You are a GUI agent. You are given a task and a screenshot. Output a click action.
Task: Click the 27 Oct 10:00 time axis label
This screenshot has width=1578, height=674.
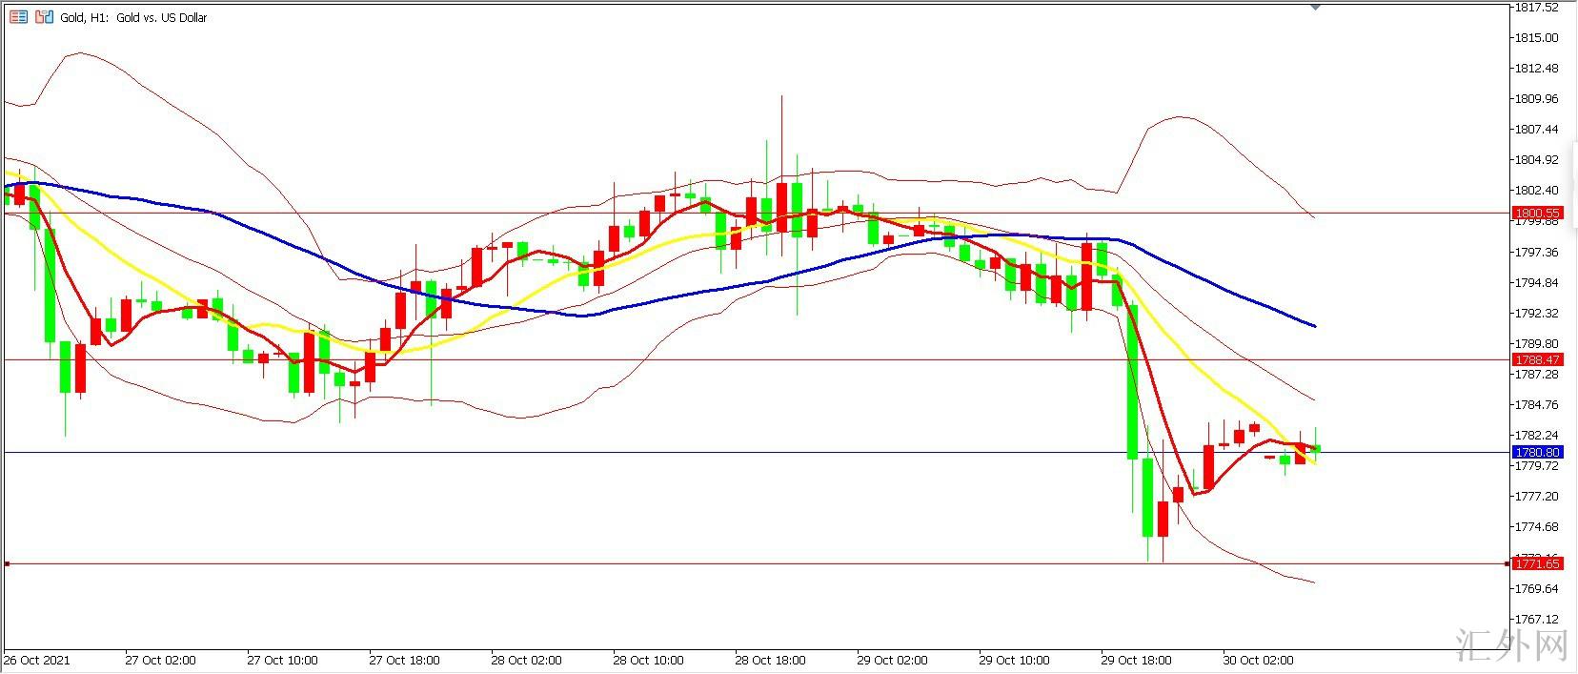pyautogui.click(x=282, y=660)
